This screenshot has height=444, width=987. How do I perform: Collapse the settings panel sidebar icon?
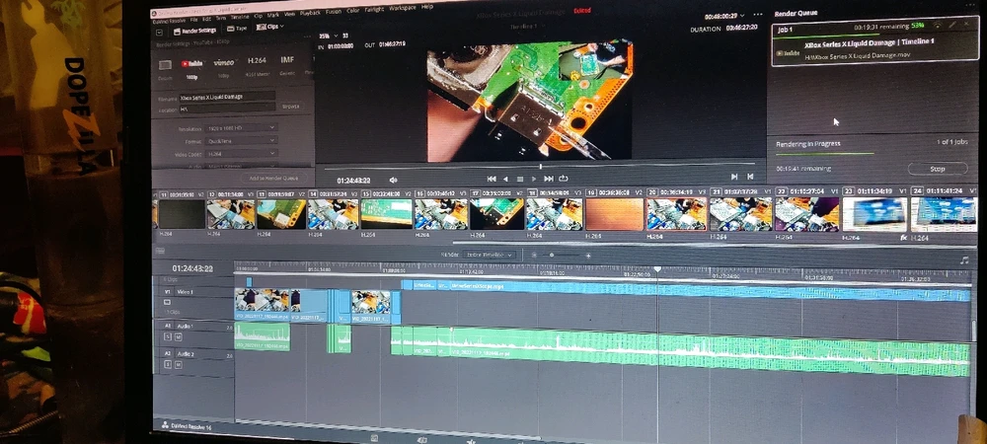(x=159, y=32)
